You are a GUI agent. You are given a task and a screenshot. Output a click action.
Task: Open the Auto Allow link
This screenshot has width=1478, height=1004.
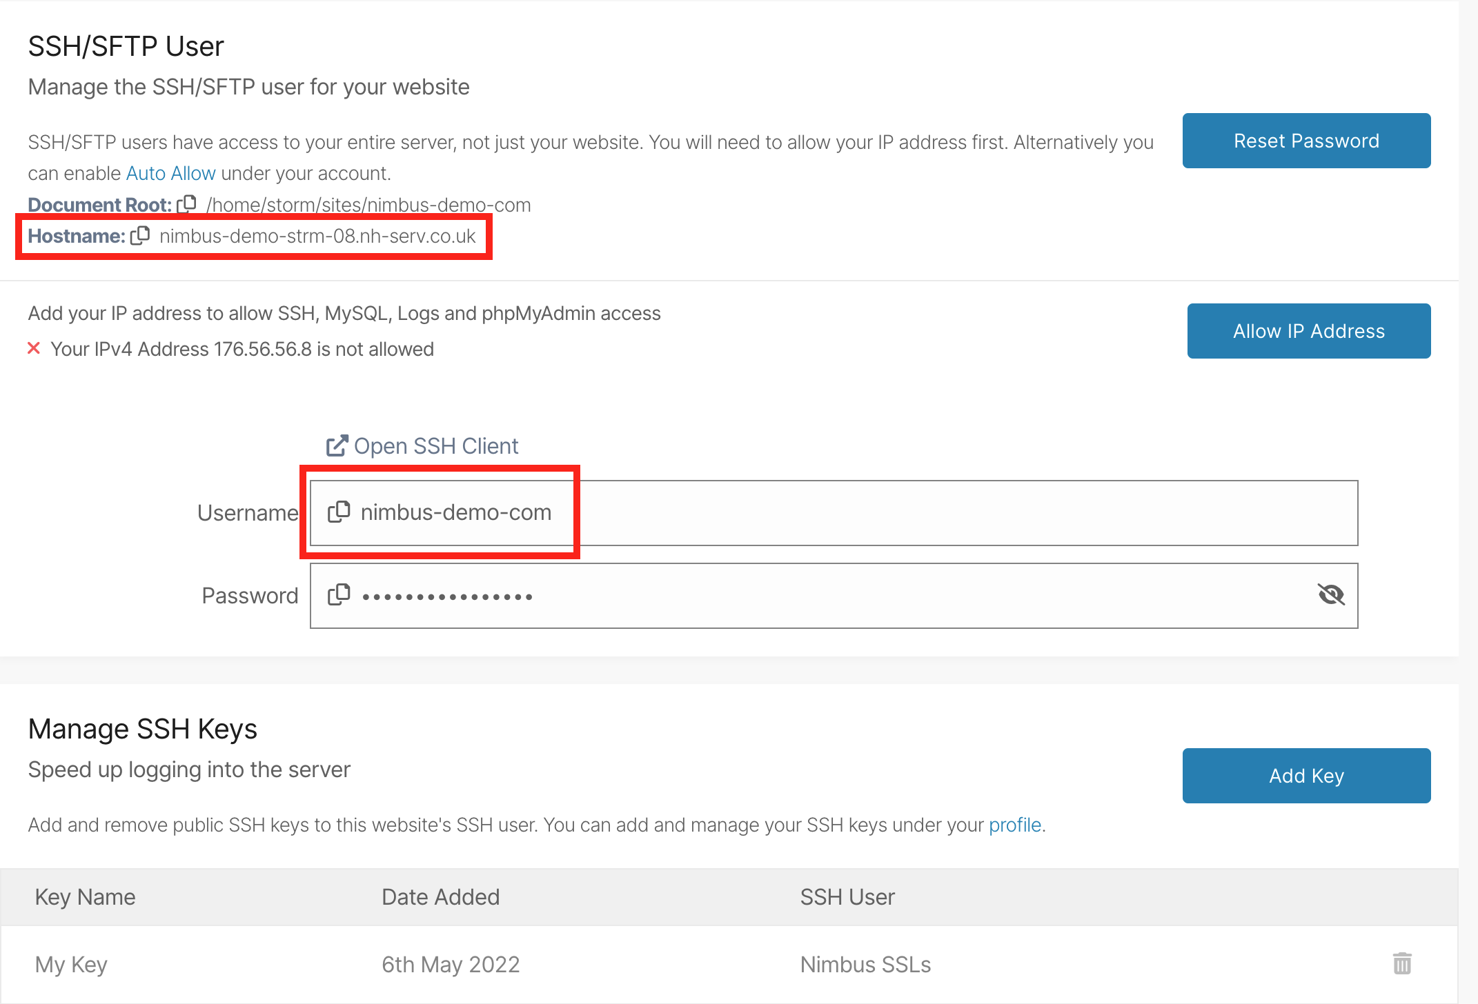[x=170, y=173]
